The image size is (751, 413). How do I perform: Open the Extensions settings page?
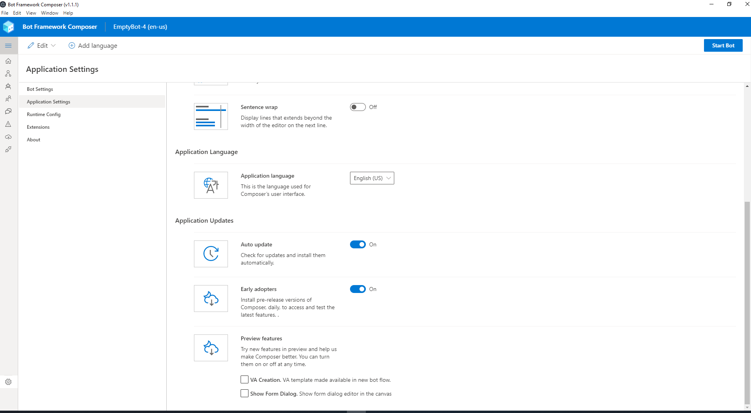coord(92,127)
